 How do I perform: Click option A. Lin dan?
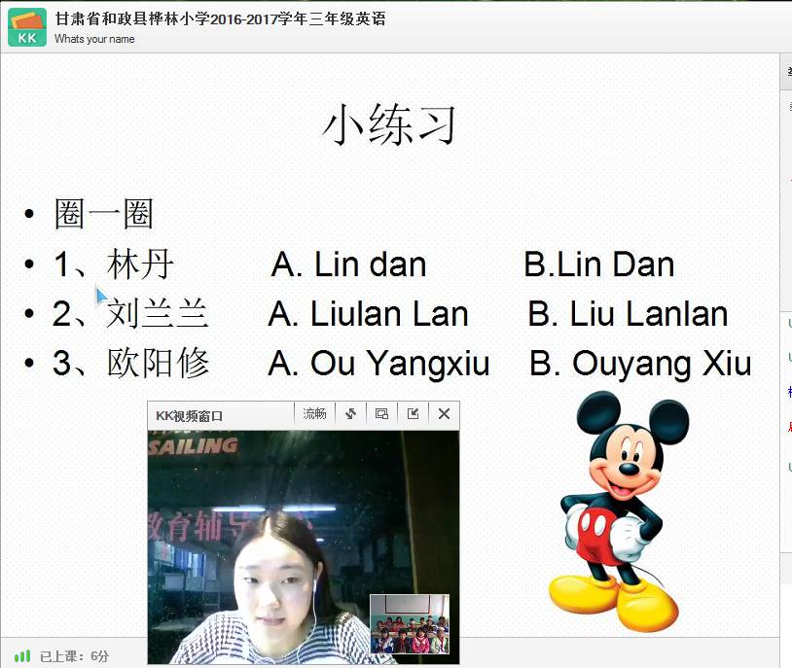348,264
